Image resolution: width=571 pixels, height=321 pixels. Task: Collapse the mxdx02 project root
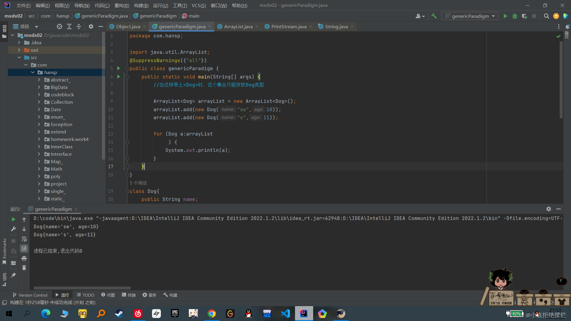[x=12, y=35]
